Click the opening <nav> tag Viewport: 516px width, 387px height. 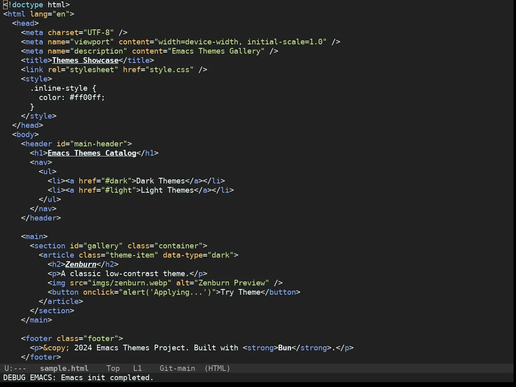pos(41,162)
